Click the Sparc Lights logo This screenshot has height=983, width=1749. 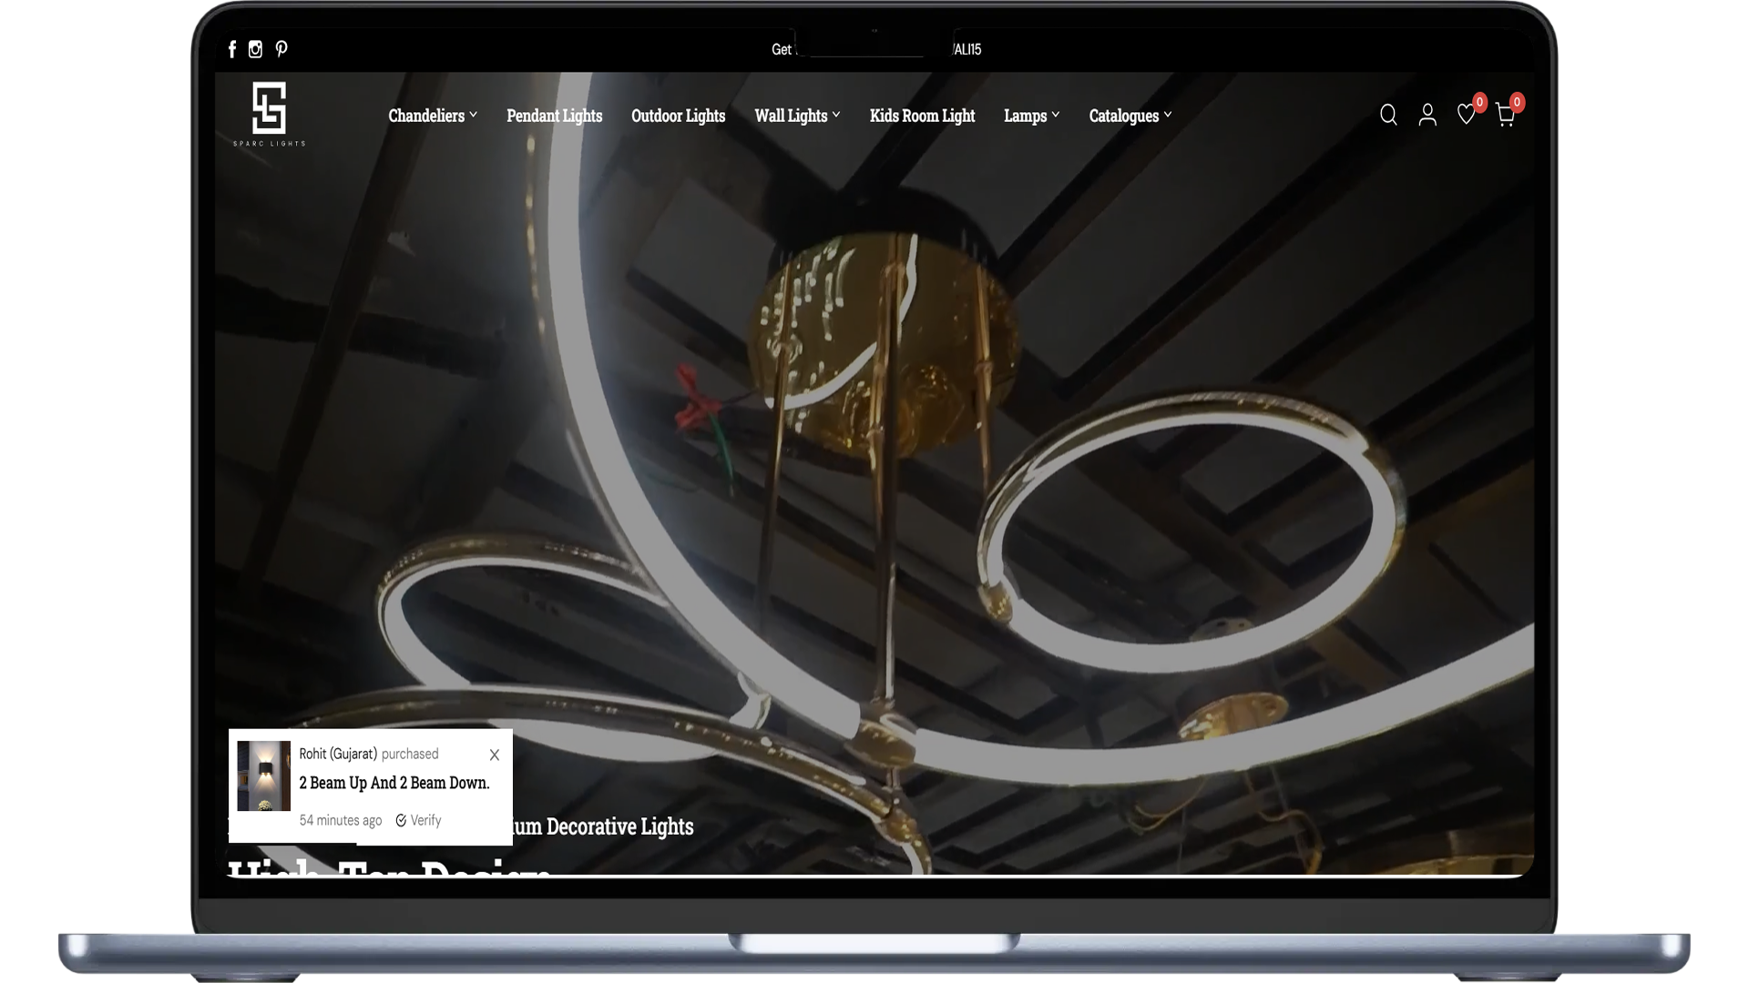[x=269, y=113]
